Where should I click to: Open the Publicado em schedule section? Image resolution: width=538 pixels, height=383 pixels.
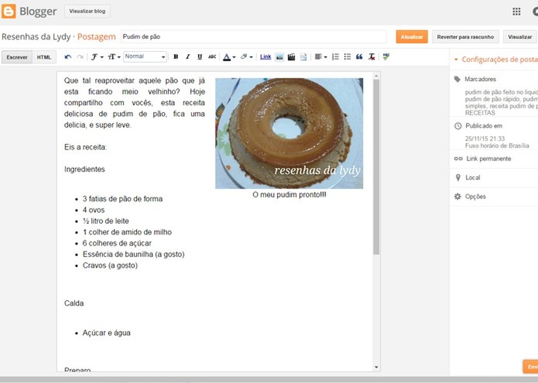click(x=483, y=126)
